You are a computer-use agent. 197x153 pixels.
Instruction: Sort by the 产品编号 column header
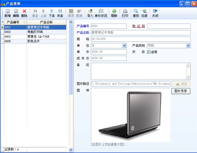(15, 22)
